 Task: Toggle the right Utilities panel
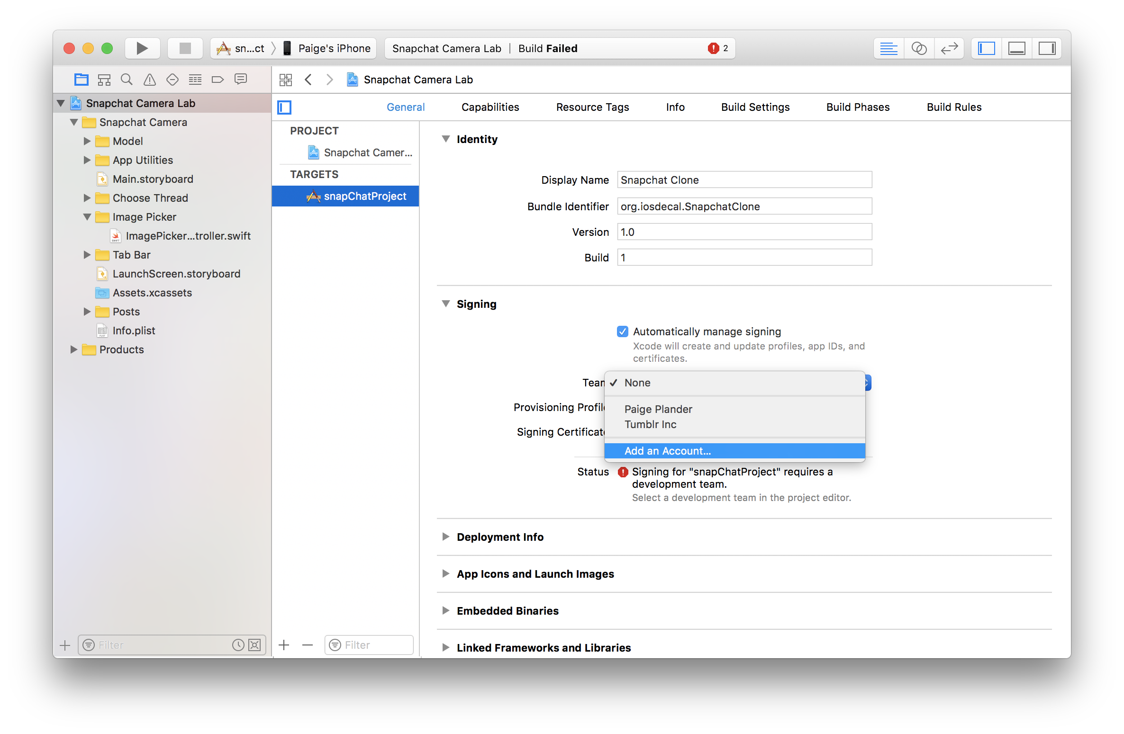point(1047,48)
